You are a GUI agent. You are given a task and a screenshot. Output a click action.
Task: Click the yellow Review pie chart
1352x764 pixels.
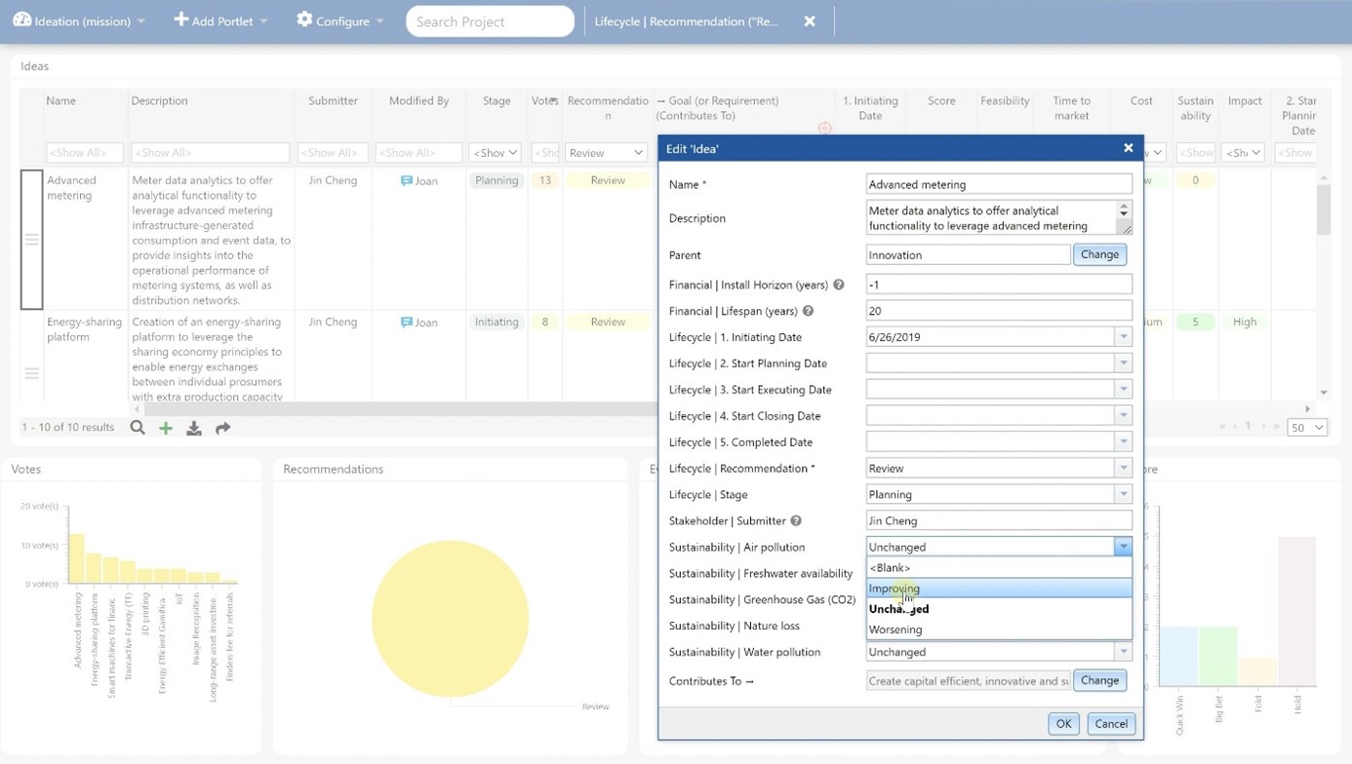tap(451, 619)
